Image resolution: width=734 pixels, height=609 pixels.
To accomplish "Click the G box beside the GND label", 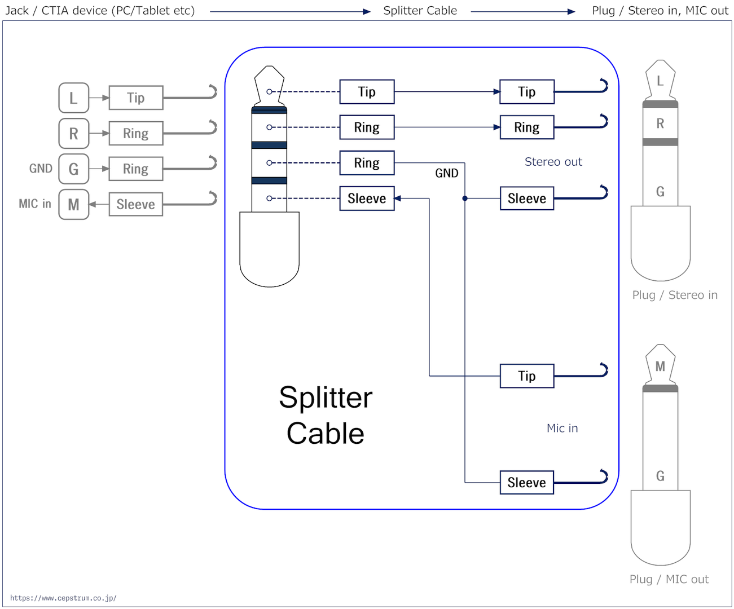I will click(x=74, y=169).
